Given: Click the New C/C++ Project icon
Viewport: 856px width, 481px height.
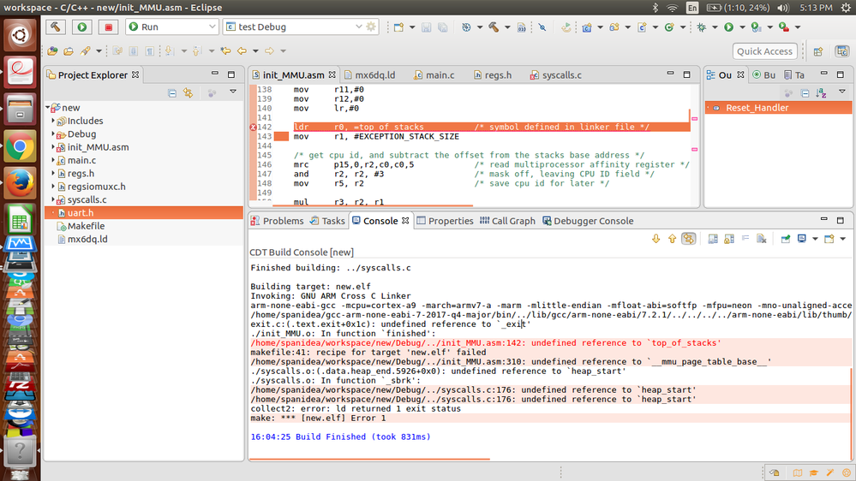Looking at the screenshot, I should (x=587, y=27).
